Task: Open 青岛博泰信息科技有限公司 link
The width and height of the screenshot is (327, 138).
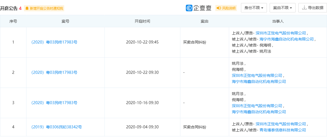Action: coord(283,130)
